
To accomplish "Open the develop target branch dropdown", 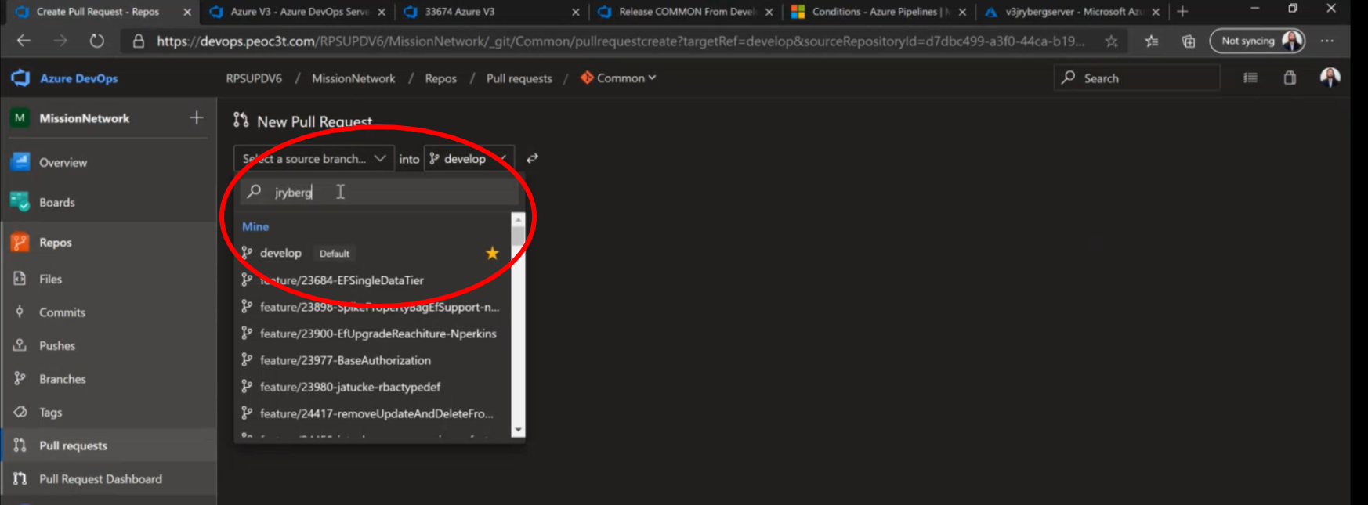I will [469, 158].
